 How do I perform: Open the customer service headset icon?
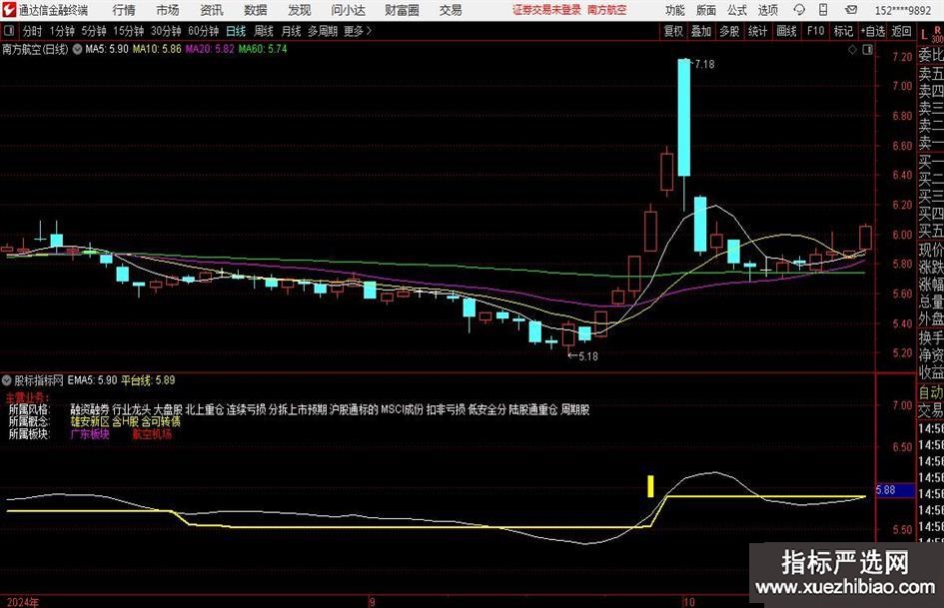799,10
